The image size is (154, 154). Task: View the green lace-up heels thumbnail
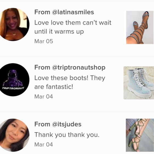140,135
